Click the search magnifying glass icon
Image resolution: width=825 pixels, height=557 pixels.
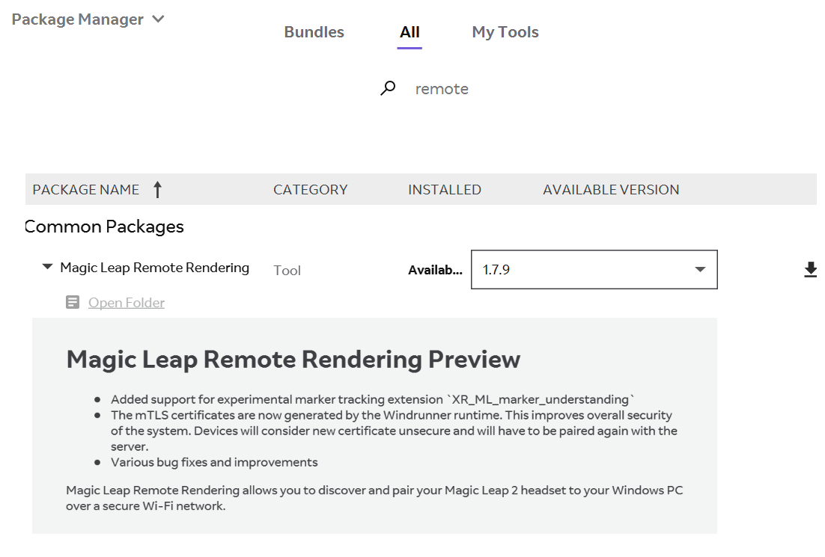coord(388,87)
